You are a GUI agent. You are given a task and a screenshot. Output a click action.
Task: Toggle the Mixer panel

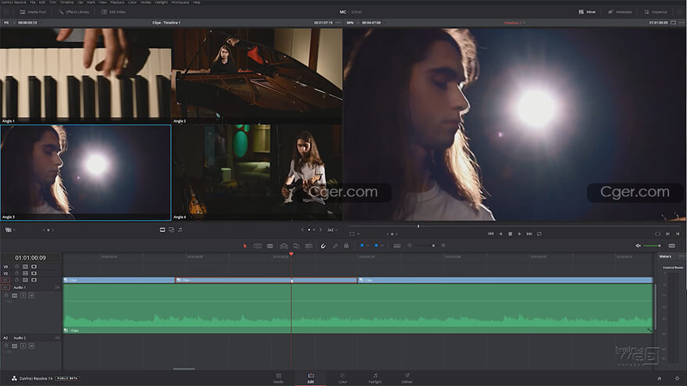click(587, 12)
